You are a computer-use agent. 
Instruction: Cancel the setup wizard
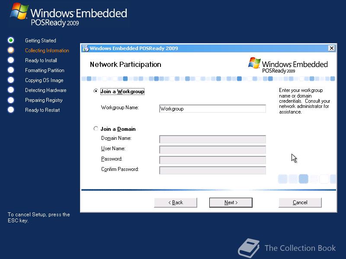(x=300, y=202)
